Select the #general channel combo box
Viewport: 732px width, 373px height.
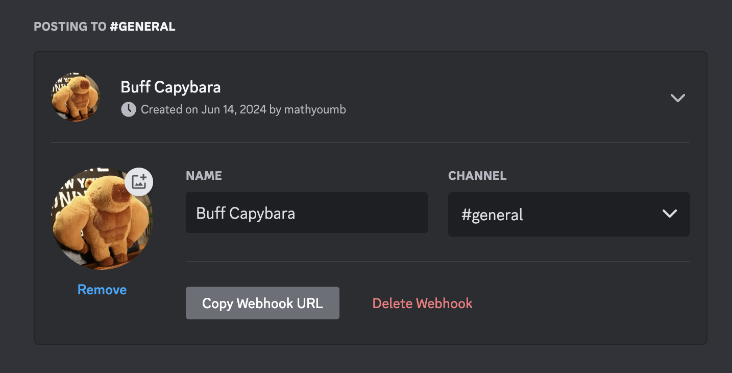click(569, 214)
